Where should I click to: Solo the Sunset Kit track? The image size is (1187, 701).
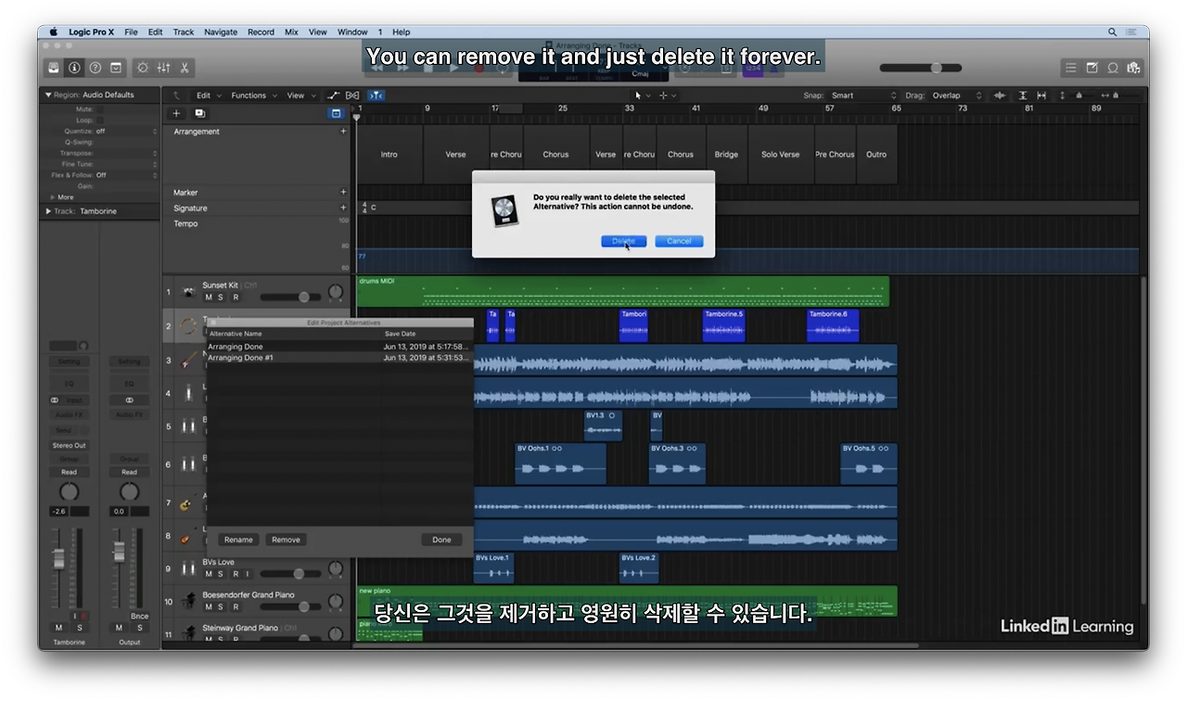click(x=221, y=298)
